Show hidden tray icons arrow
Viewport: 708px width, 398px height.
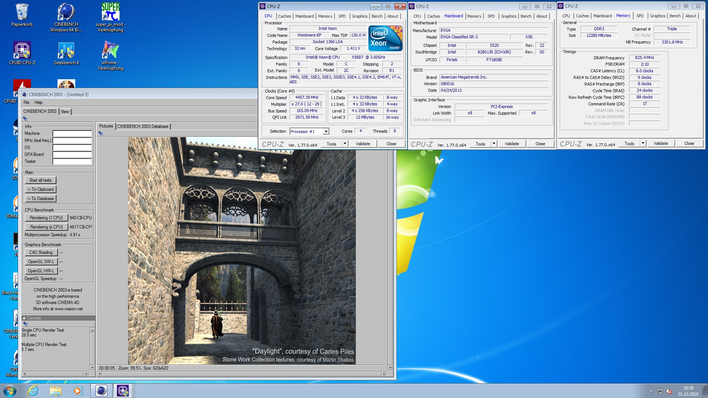coord(651,391)
